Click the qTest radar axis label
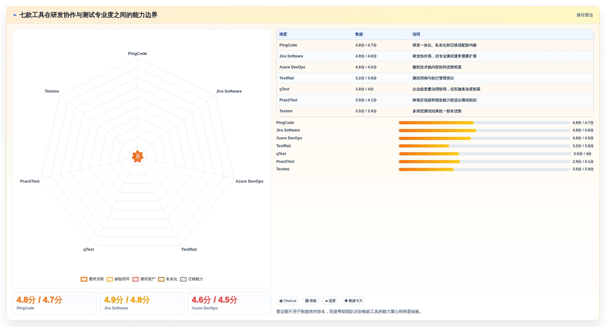This screenshot has height=327, width=606. 89,249
